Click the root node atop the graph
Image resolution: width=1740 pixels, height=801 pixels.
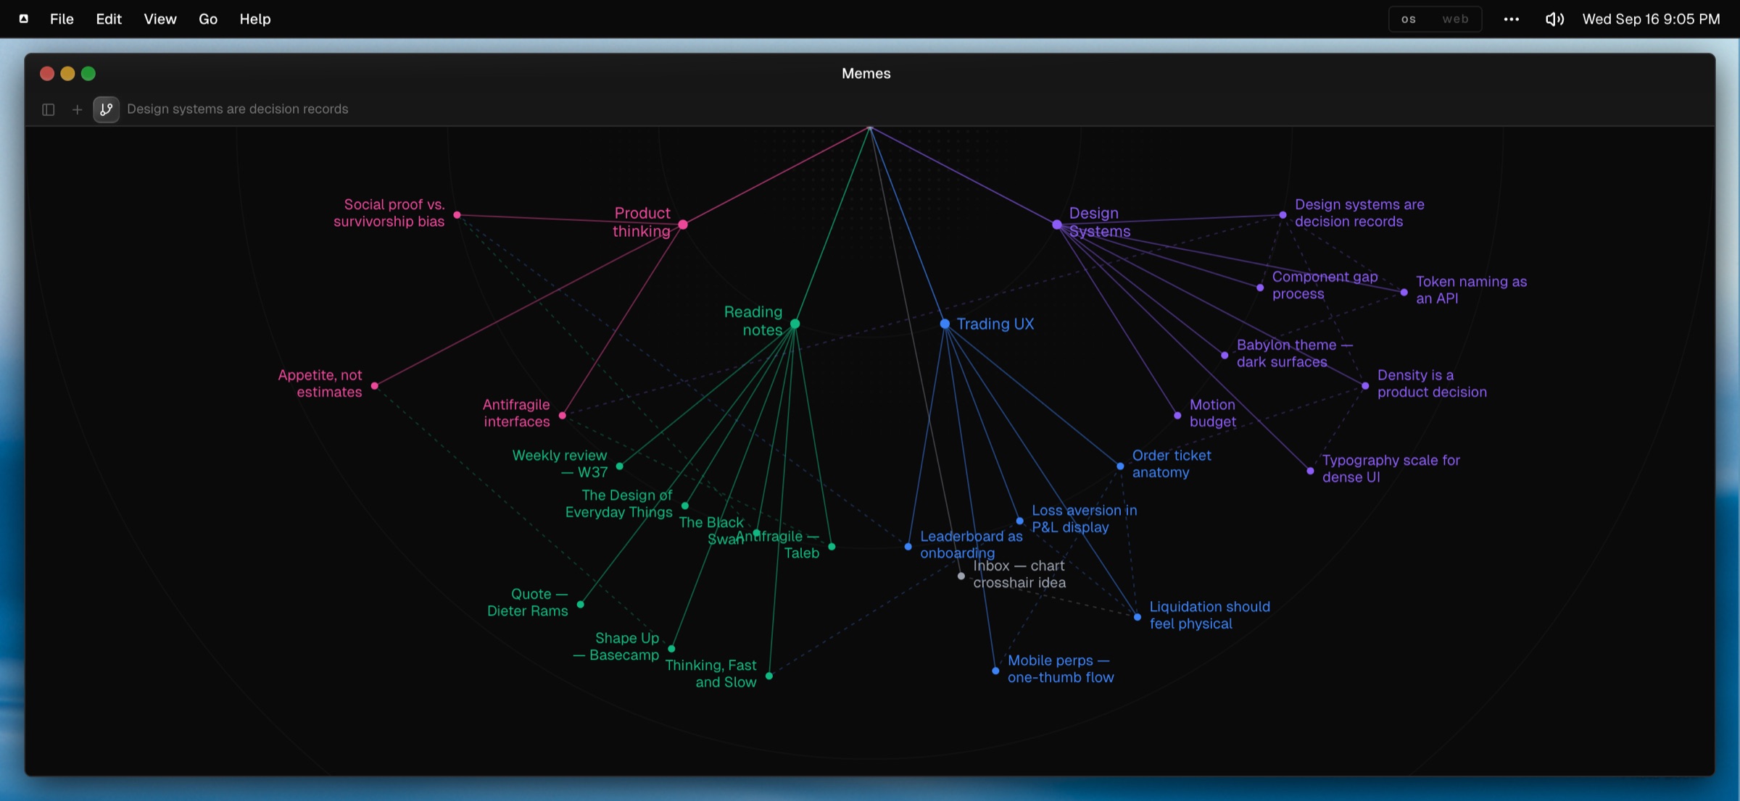pyautogui.click(x=870, y=128)
